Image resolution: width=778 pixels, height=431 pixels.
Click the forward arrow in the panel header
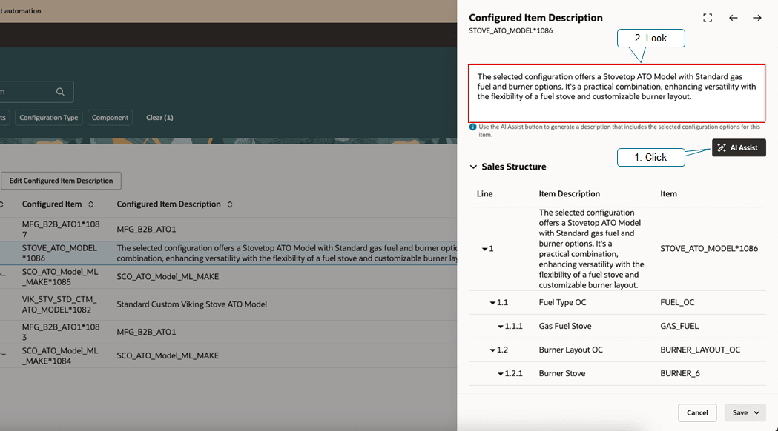click(x=758, y=17)
